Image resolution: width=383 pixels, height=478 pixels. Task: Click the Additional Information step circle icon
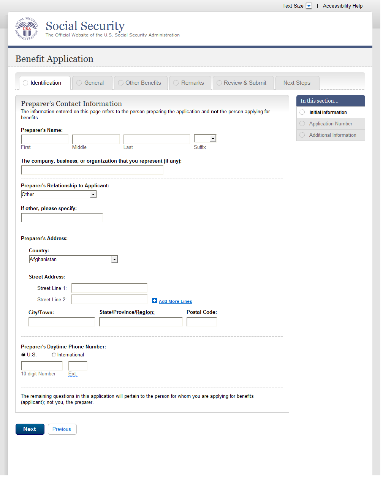[x=302, y=135]
